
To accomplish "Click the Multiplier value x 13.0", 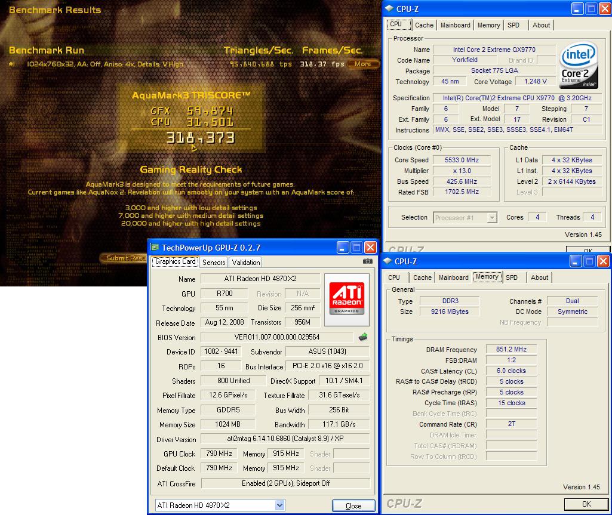I will [x=462, y=171].
